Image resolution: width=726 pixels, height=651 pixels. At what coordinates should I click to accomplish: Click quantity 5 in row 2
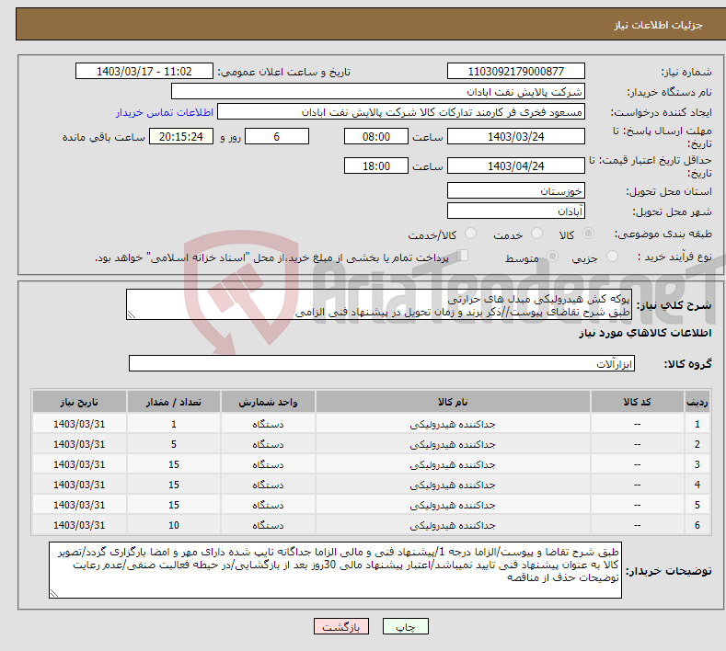[x=174, y=444]
